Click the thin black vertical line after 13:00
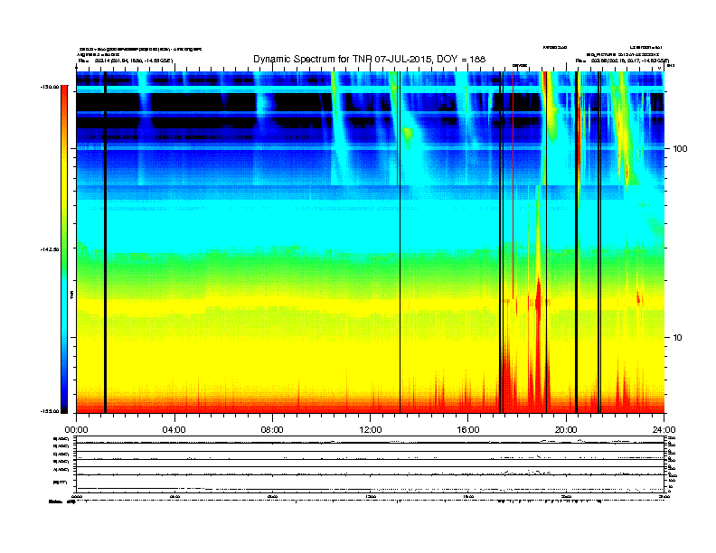 pos(400,242)
